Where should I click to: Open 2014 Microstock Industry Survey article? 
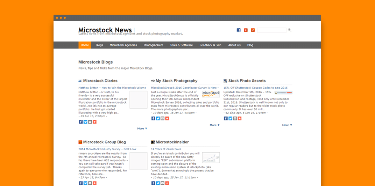[107, 149]
